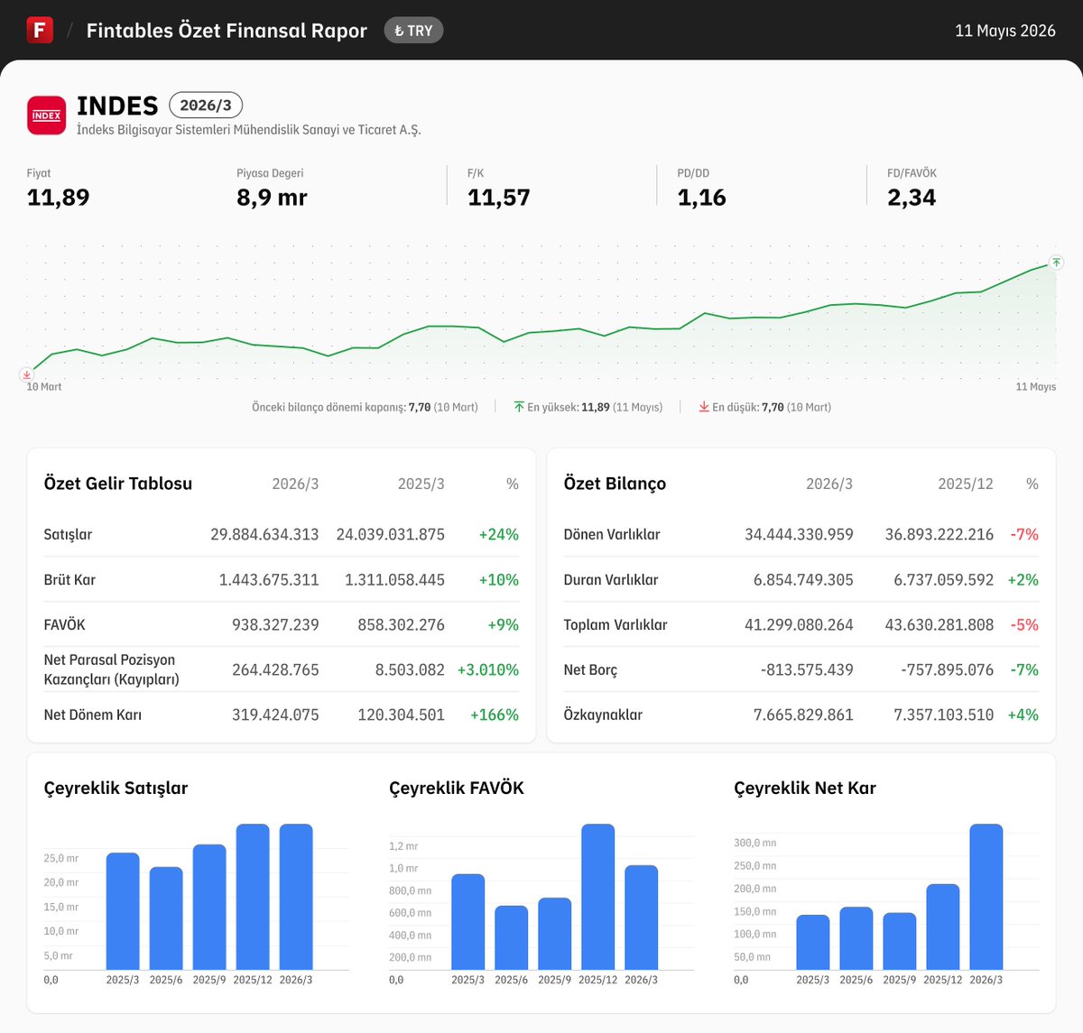Viewport: 1083px width, 1033px height.
Task: Click the 2026/3 bar in Çeyreklik Net Kar
Action: (x=986, y=897)
